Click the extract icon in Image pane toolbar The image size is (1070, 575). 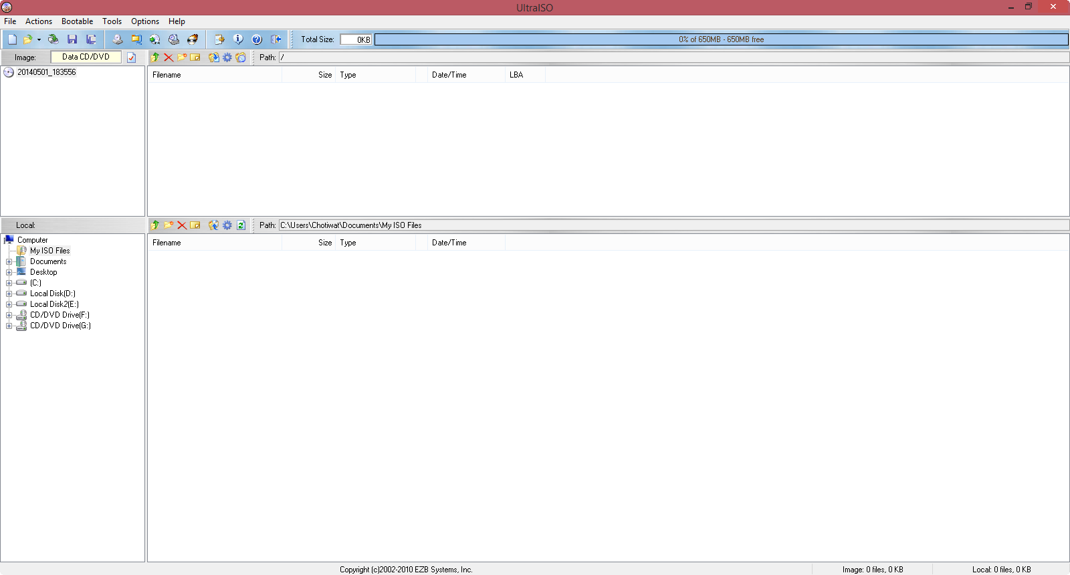coord(214,57)
